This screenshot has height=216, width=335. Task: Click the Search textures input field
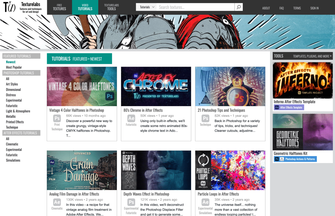[195, 7]
